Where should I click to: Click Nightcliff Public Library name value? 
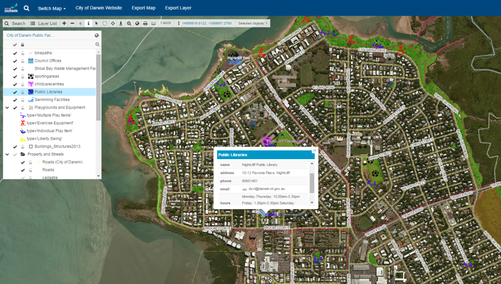(x=260, y=165)
